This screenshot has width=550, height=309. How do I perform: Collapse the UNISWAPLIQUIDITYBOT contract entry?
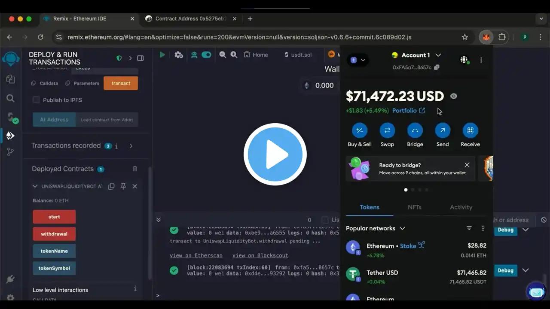(x=35, y=186)
